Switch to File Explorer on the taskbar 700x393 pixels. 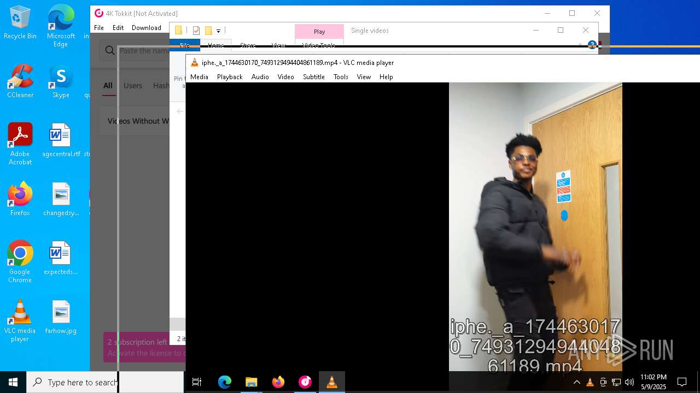tap(251, 382)
